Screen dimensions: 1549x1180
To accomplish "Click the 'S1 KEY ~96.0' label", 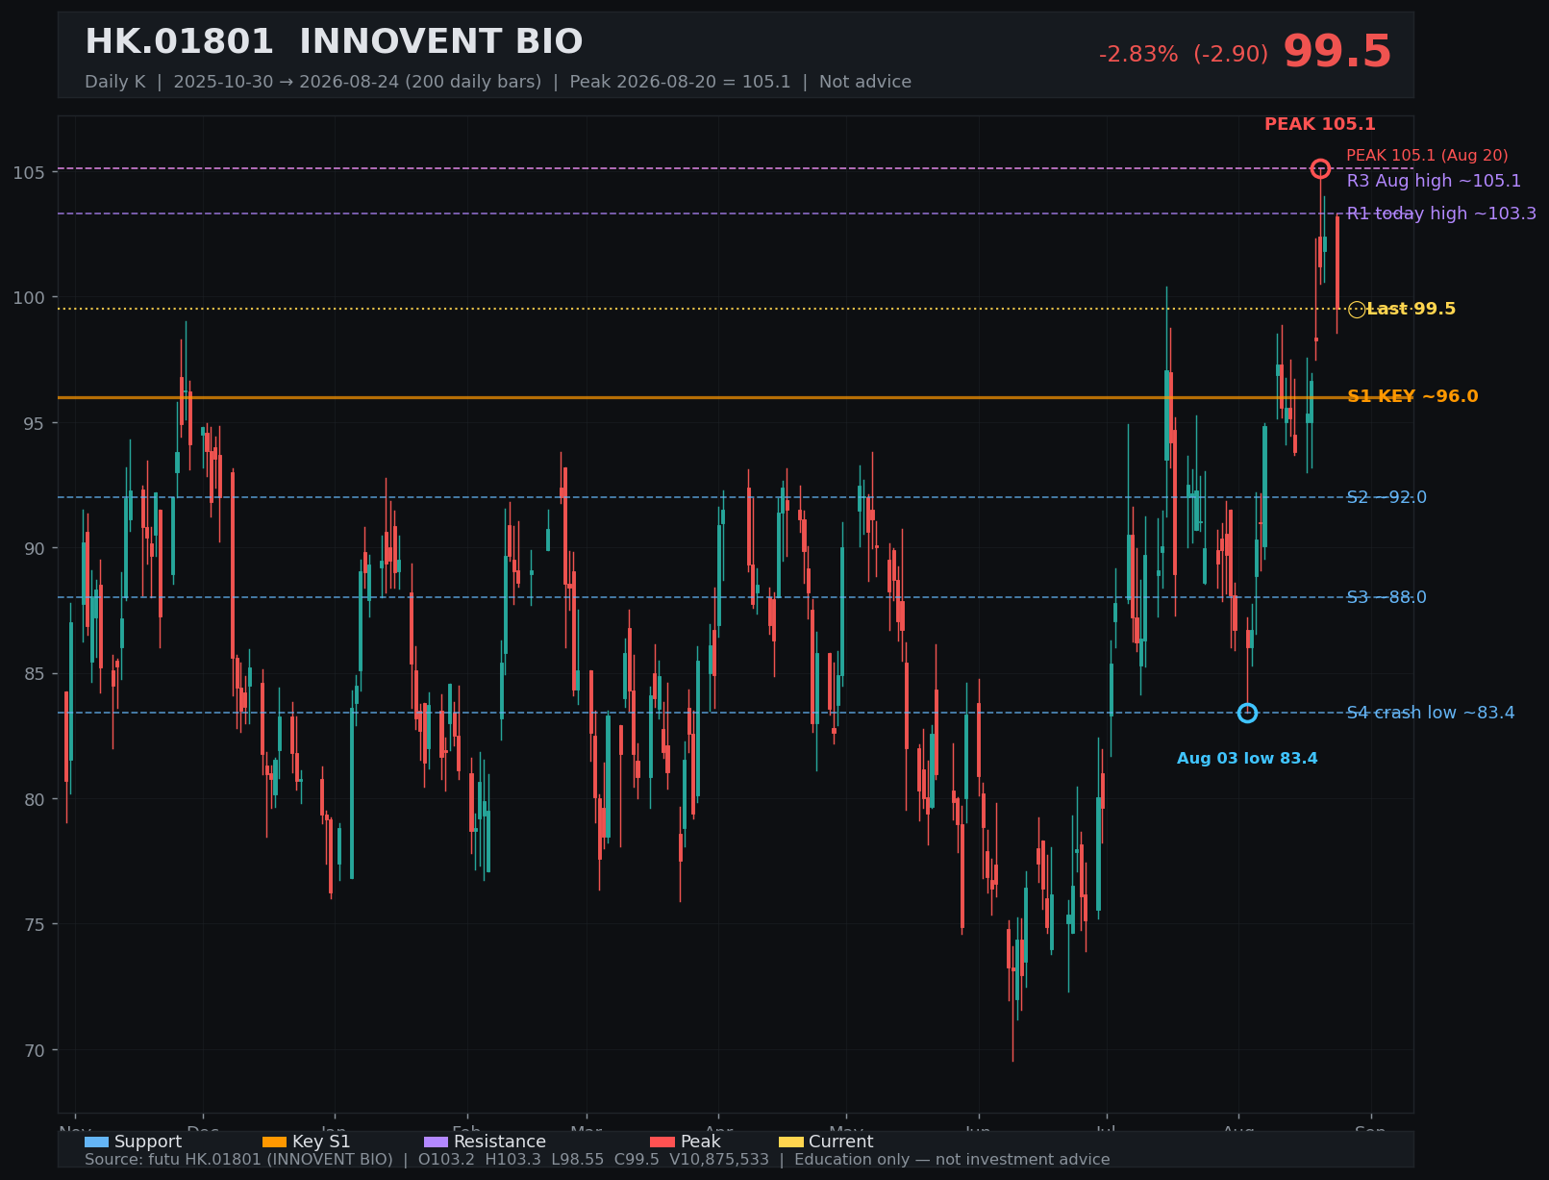I will [x=1412, y=396].
